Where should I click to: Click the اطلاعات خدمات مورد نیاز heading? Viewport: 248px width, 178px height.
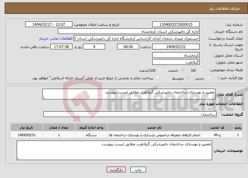click(221, 104)
